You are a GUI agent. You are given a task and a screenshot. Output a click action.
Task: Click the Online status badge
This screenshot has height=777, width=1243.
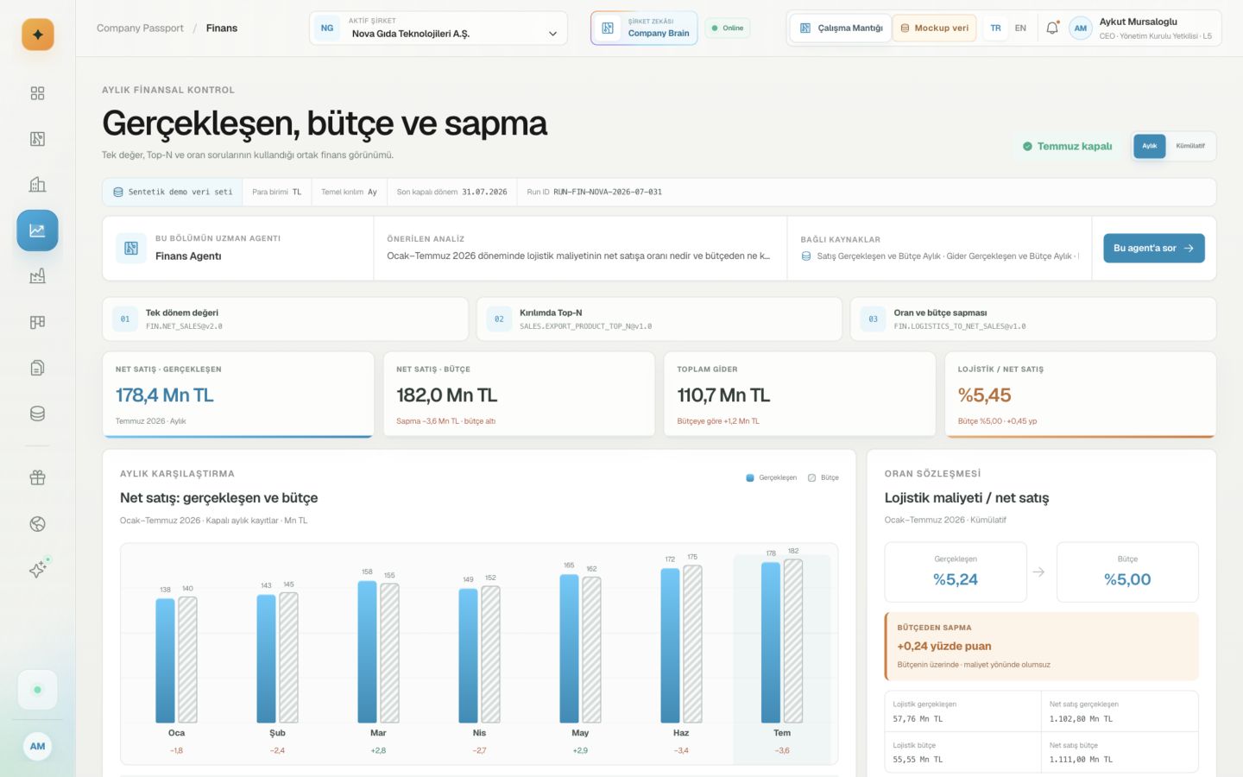tap(728, 28)
